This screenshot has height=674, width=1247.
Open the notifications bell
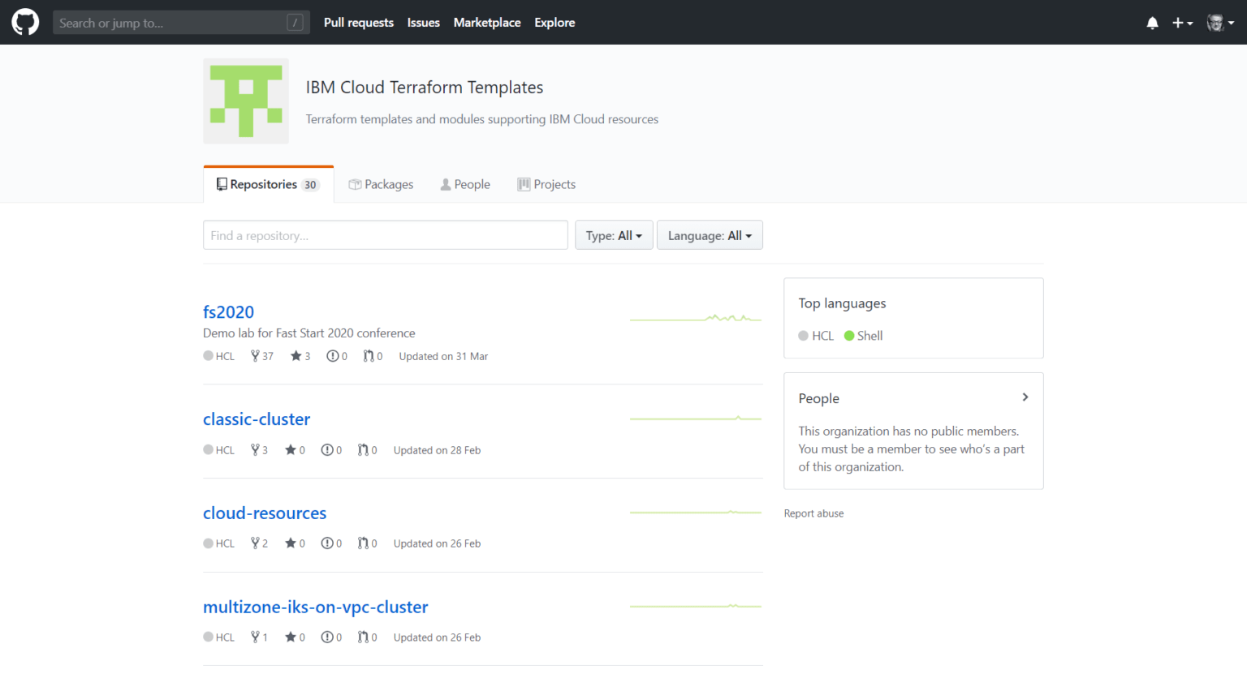tap(1152, 23)
